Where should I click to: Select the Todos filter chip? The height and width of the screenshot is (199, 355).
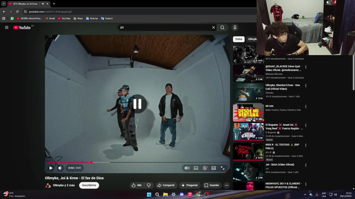click(x=239, y=39)
